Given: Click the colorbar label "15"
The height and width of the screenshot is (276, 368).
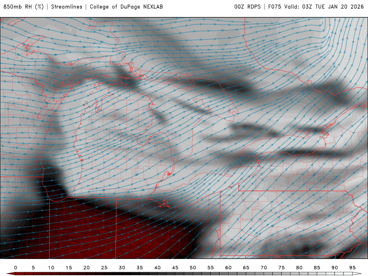Looking at the screenshot, I should point(69,268).
